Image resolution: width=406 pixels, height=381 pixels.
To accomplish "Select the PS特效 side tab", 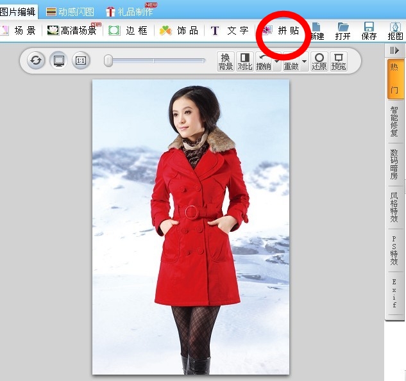I will coord(395,250).
